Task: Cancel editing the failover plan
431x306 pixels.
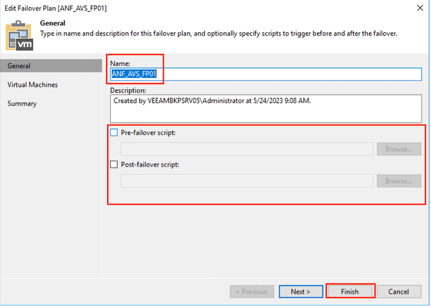Action: pyautogui.click(x=399, y=292)
